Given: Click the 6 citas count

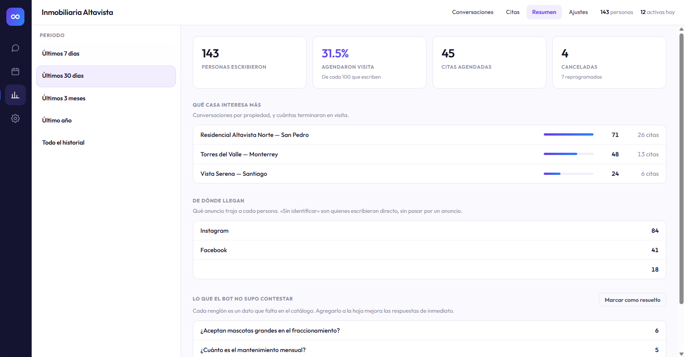Looking at the screenshot, I should point(650,174).
